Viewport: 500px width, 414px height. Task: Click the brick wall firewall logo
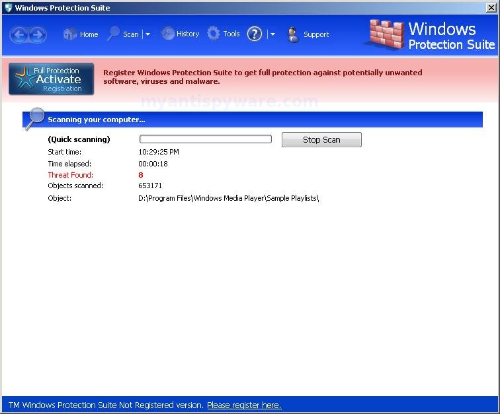386,34
